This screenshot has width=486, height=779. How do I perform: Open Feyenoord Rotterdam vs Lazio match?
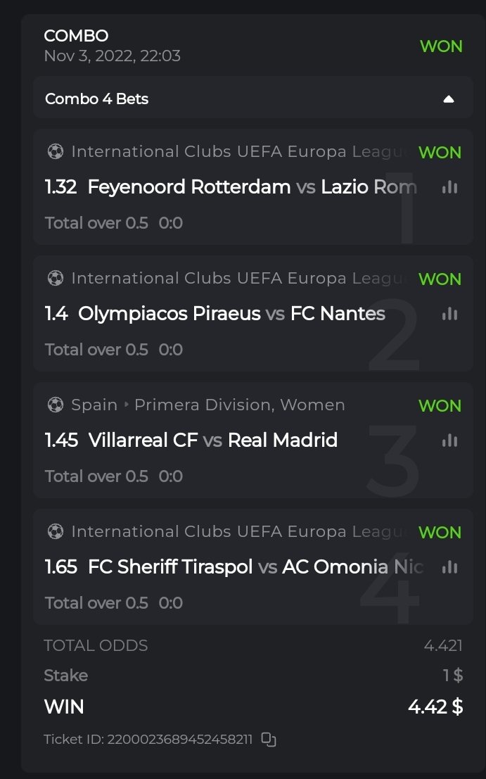coord(252,187)
